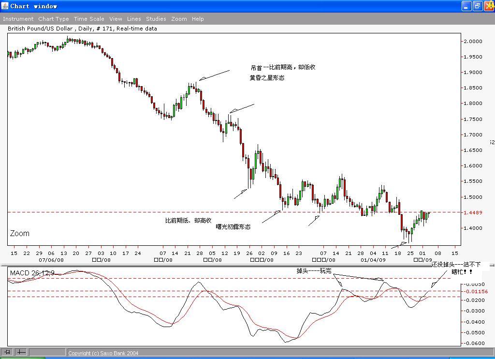
Task: Open the Zoom menu in the menu bar
Action: tap(179, 19)
